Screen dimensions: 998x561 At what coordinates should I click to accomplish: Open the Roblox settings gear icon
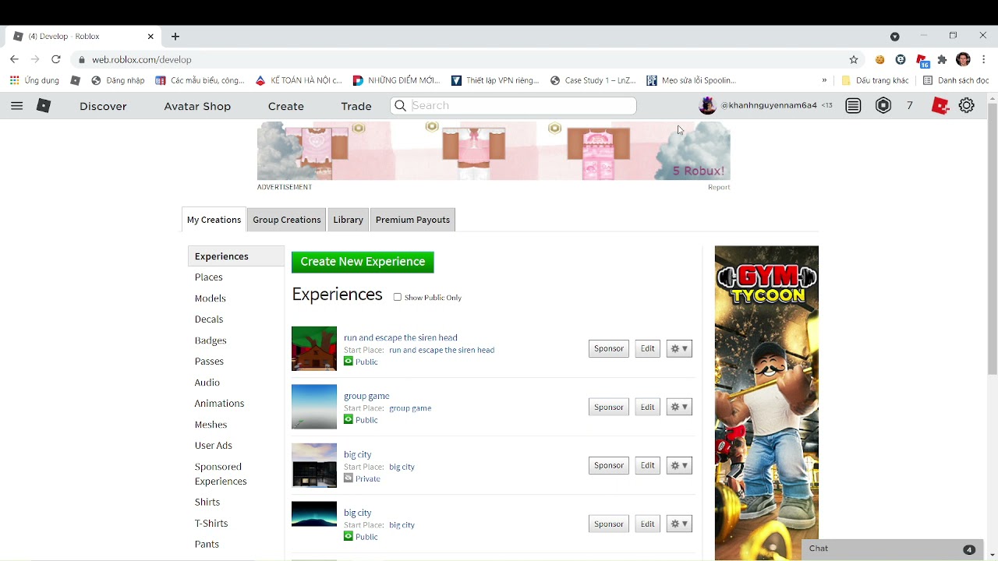[967, 106]
